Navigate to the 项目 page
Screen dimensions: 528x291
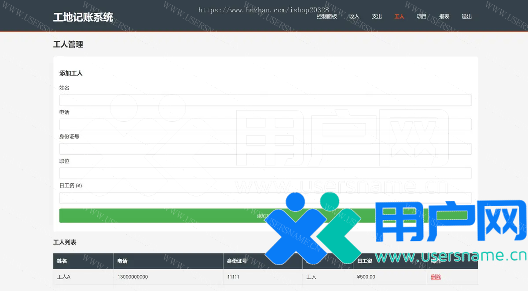(x=422, y=17)
